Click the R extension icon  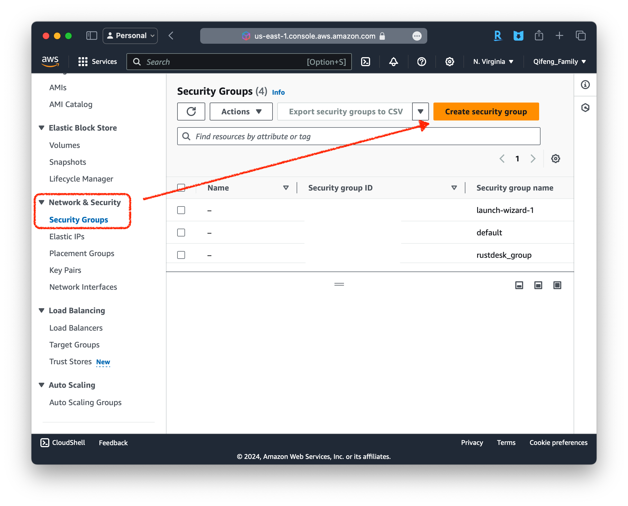tap(498, 36)
